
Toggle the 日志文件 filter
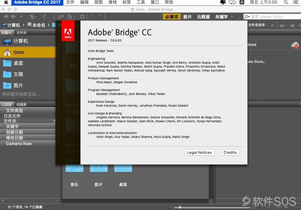(x=28, y=116)
